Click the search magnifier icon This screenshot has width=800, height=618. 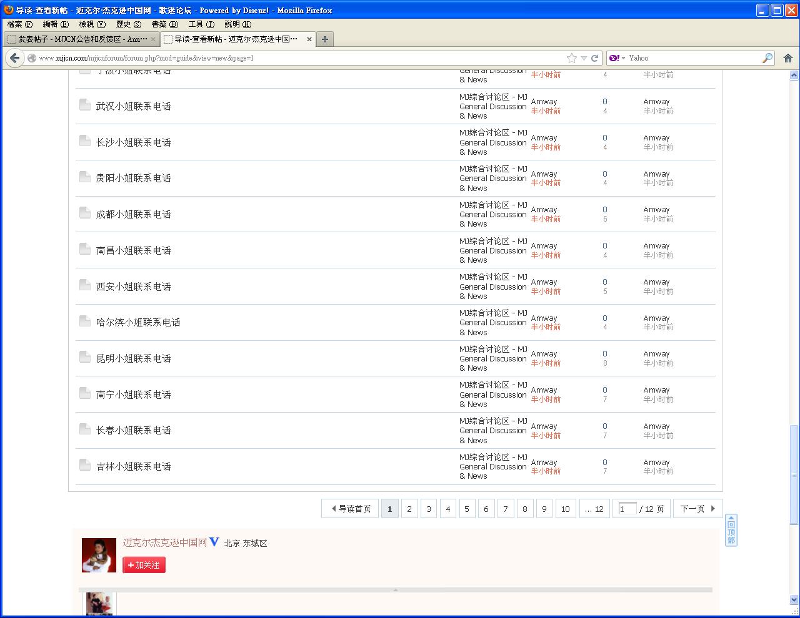point(767,58)
